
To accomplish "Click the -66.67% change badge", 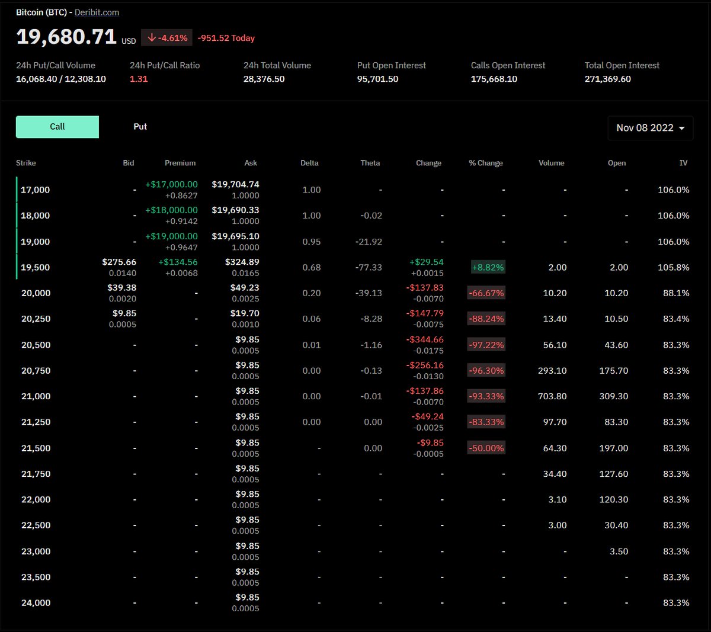I will pos(486,293).
